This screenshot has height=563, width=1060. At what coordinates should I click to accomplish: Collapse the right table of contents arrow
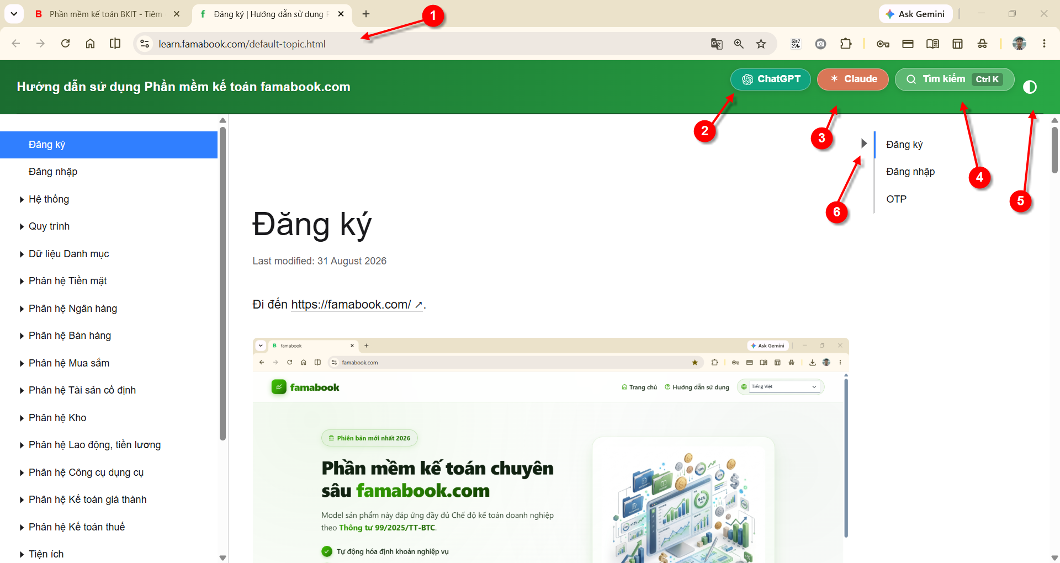coord(864,144)
